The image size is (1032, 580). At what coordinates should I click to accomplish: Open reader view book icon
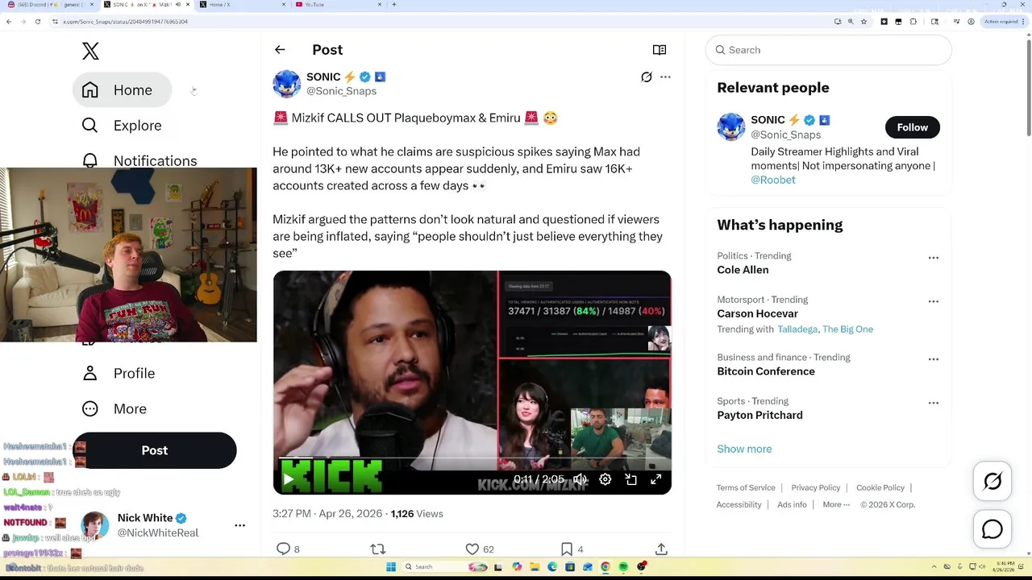pos(660,50)
